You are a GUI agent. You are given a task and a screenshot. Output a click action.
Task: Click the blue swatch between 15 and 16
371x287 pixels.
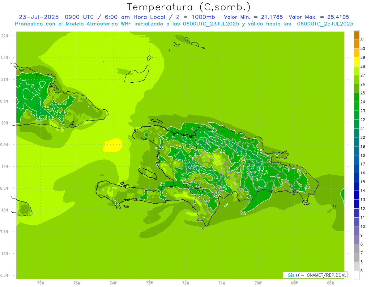[356, 177]
